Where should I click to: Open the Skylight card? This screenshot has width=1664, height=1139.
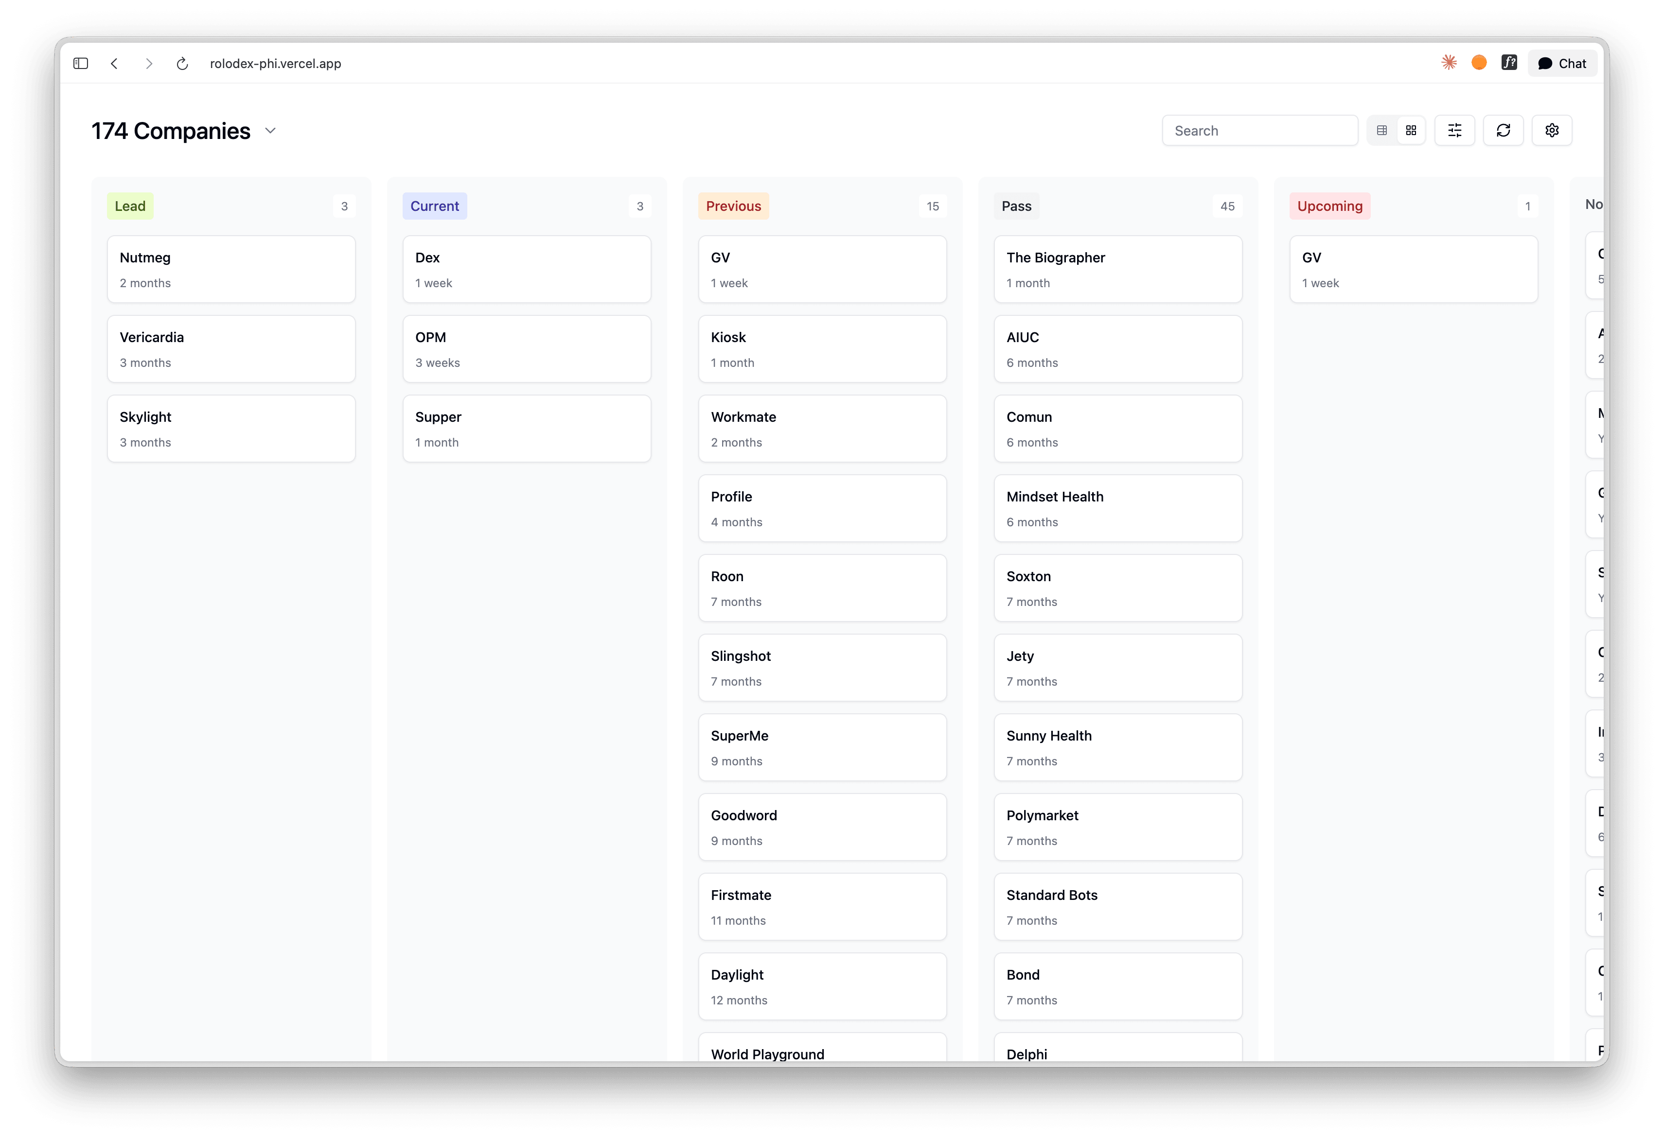tap(231, 429)
